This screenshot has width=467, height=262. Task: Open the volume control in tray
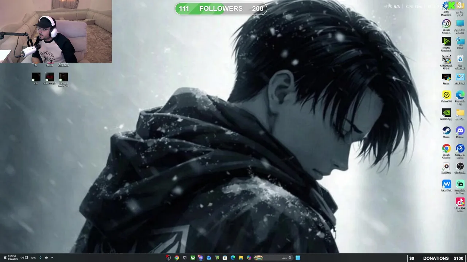click(22, 258)
